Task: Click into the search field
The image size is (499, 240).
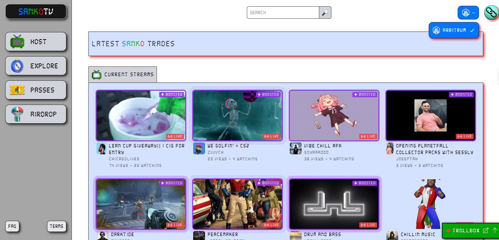Action: 283,12
